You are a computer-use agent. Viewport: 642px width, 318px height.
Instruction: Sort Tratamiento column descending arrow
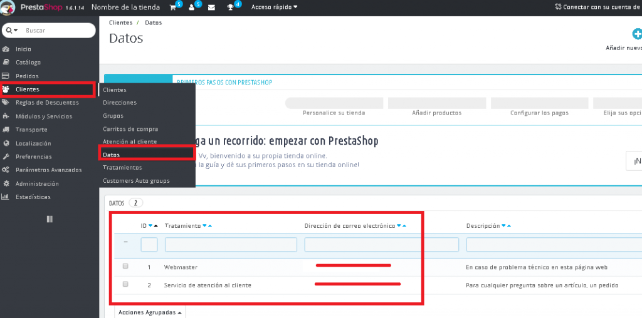click(x=205, y=225)
